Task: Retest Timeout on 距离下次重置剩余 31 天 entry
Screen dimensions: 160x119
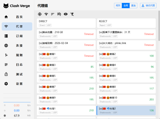Action: 149,34
